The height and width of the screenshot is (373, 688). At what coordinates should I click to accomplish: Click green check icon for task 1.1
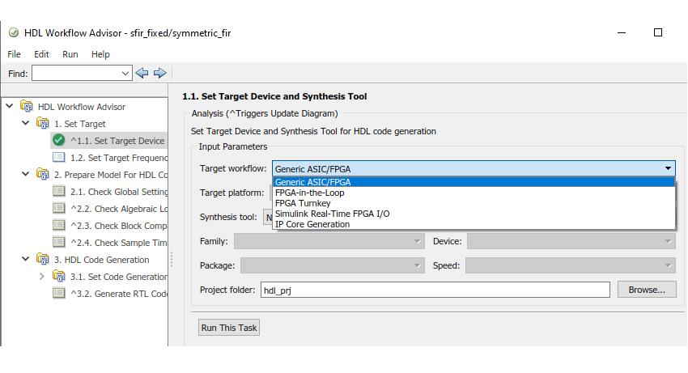[x=58, y=140]
